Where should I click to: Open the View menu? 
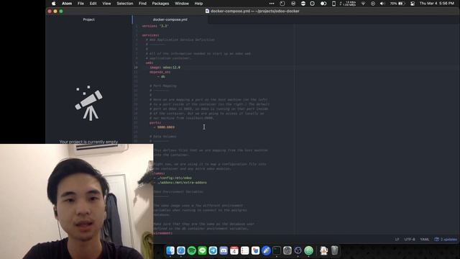click(107, 4)
